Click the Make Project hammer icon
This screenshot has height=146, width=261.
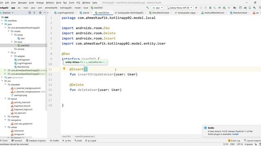tap(148, 8)
